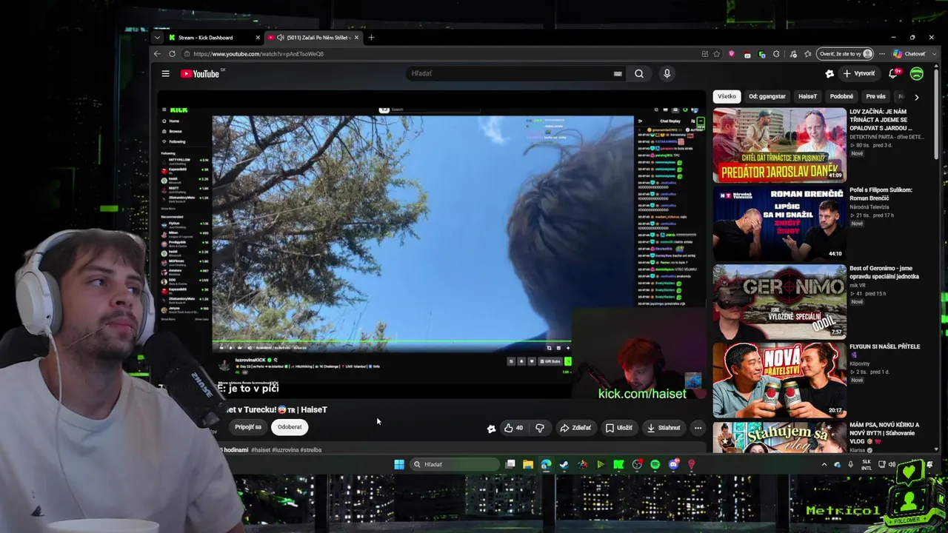Open the Nová přátelství video thumbnail
The width and height of the screenshot is (948, 533).
click(x=779, y=381)
